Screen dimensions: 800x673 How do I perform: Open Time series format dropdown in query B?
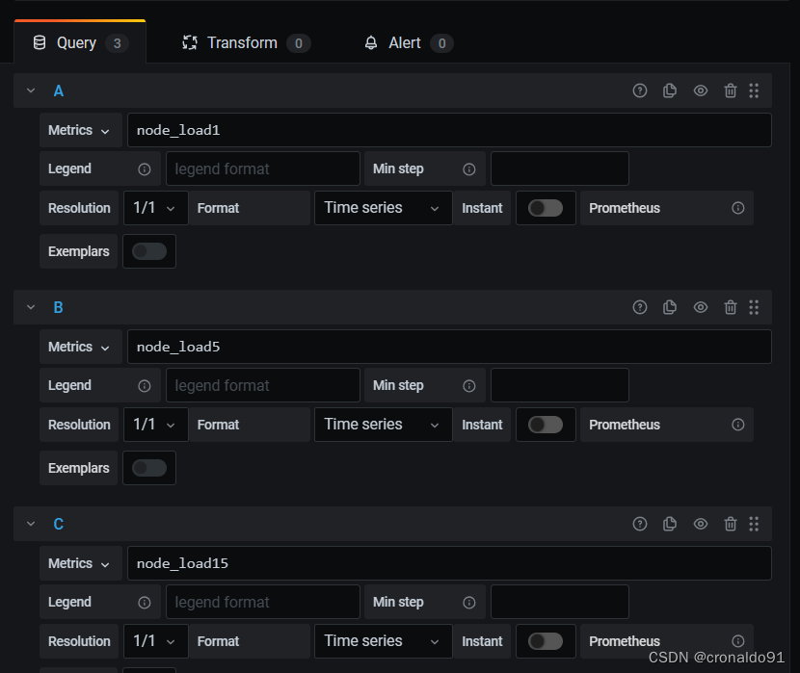click(x=384, y=425)
